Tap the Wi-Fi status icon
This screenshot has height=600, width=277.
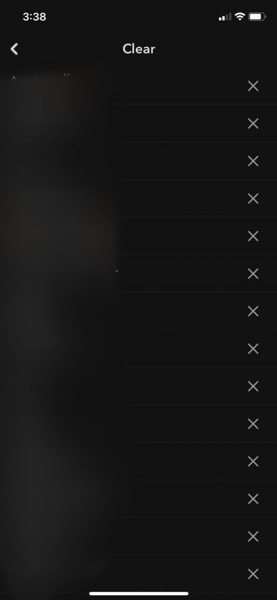coord(240,16)
